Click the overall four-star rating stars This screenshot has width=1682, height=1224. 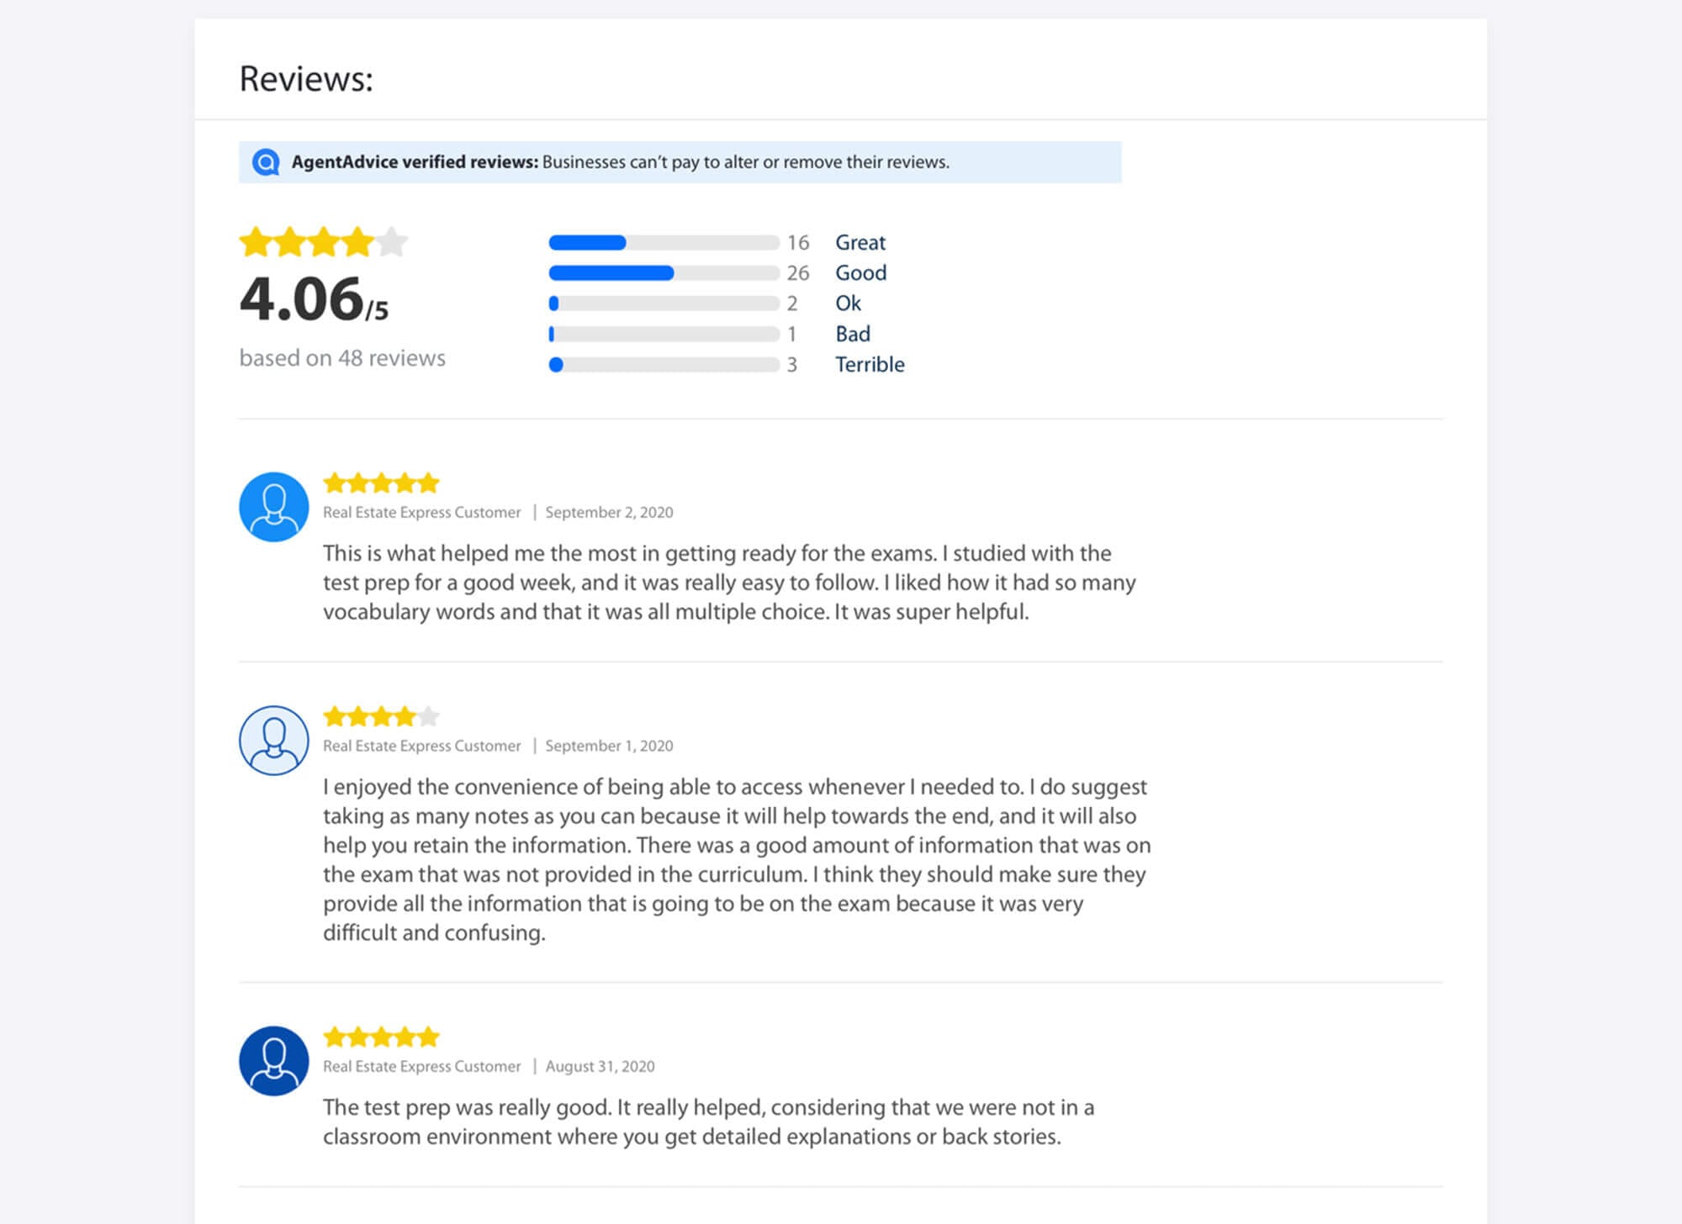[x=324, y=242]
